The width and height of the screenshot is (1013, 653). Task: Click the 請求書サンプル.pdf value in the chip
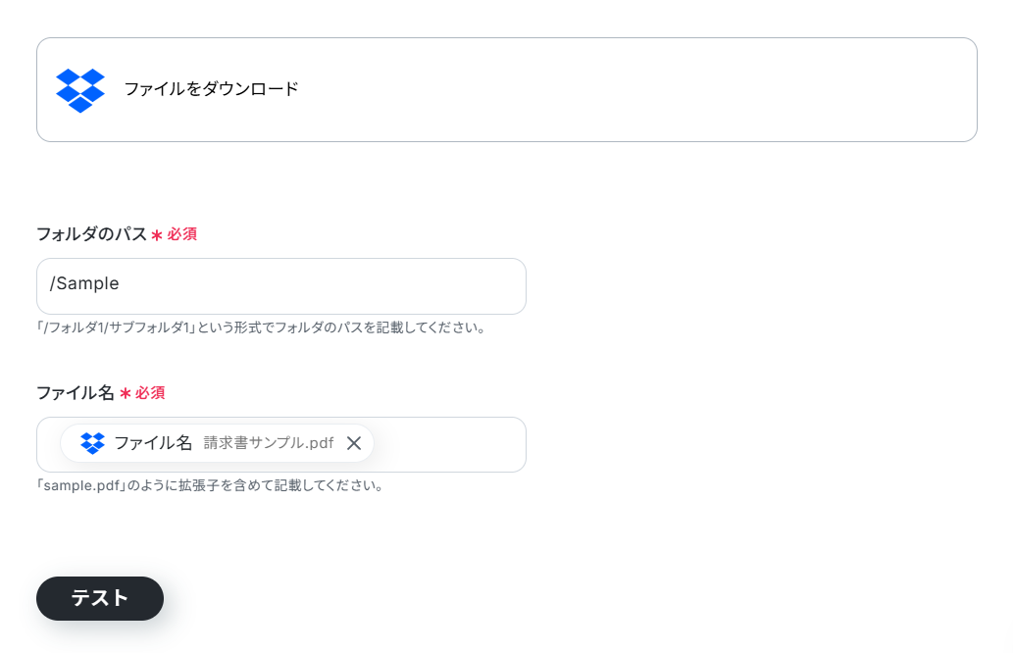point(269,443)
